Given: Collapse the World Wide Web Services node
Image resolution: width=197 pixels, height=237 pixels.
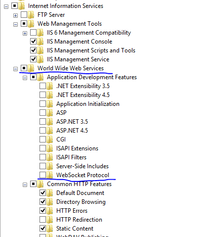Looking at the screenshot, I should pyautogui.click(x=15, y=69).
